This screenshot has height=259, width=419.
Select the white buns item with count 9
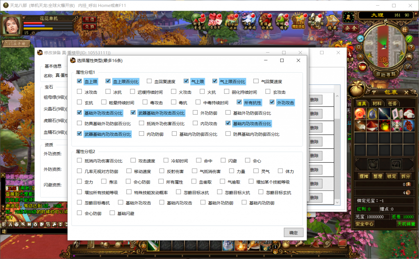tap(409, 114)
